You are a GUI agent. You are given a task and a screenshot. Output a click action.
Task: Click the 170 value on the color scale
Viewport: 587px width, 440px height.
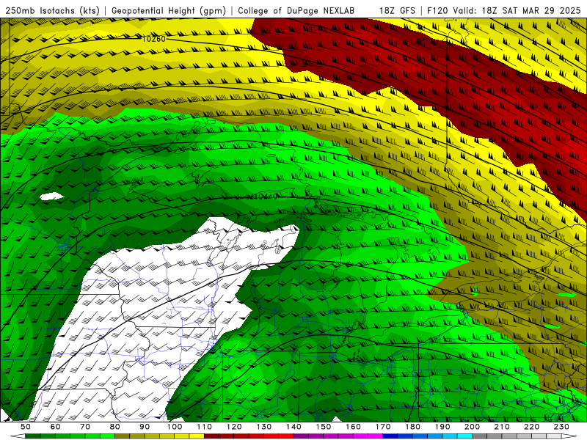[383, 427]
